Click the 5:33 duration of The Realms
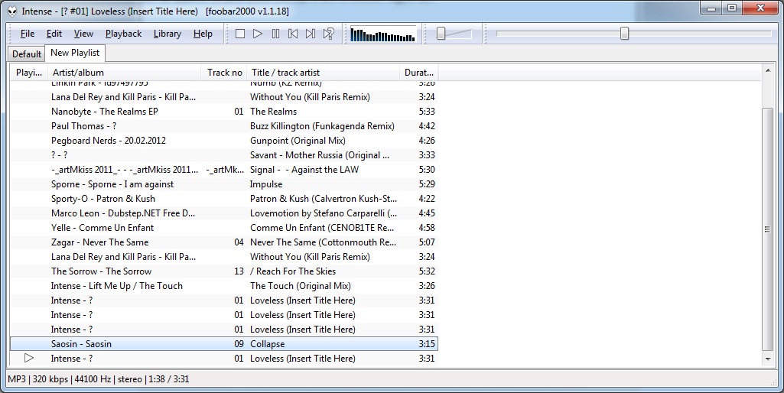 coord(427,111)
